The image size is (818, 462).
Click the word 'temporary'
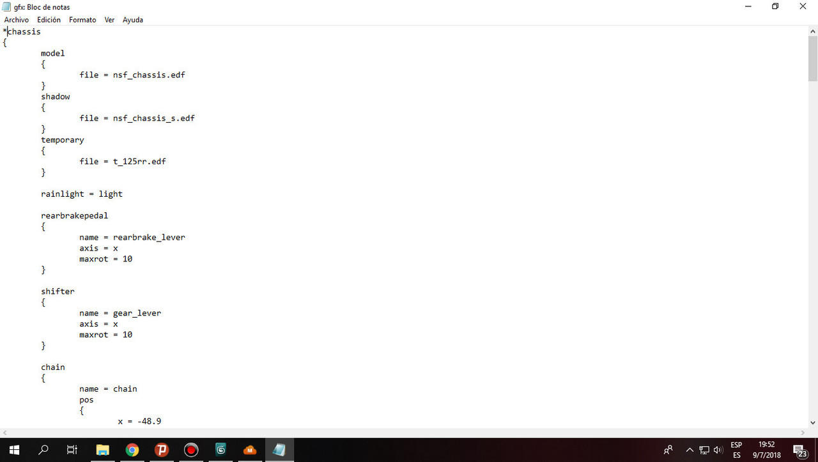click(x=63, y=140)
